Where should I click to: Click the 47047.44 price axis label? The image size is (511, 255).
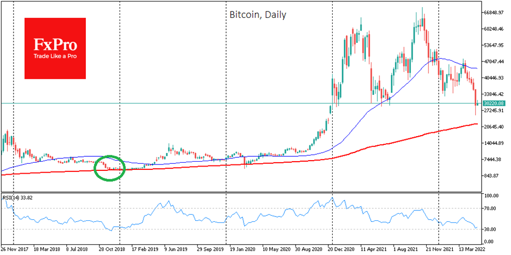pyautogui.click(x=494, y=61)
